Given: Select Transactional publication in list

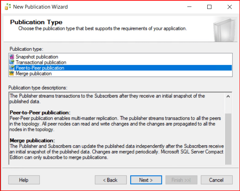Looking at the screenshot, I should pos(41,63).
